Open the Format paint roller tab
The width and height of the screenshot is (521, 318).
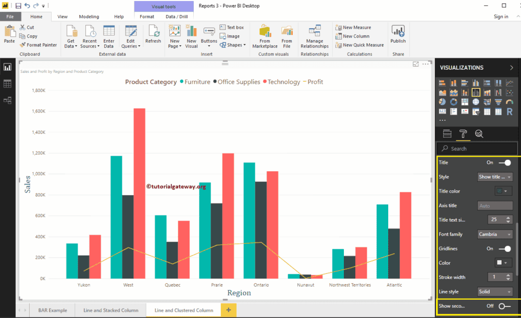tap(463, 134)
